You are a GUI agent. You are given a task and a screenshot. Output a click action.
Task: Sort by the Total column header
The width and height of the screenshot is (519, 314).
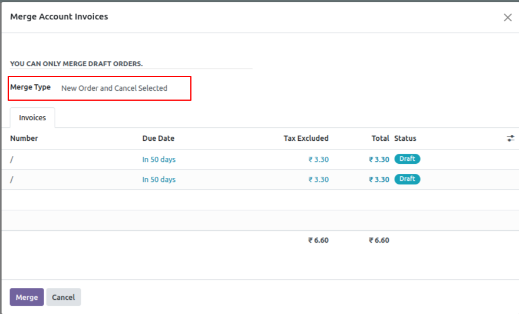(380, 138)
